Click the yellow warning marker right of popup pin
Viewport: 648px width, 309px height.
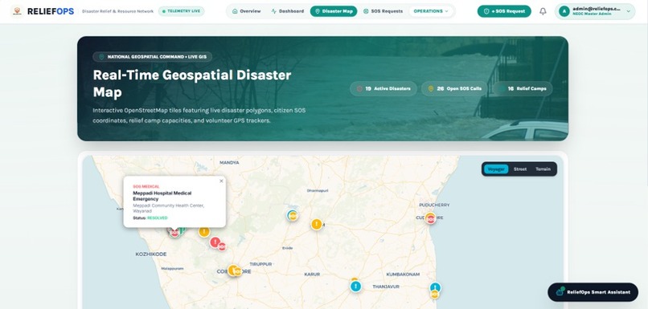click(x=204, y=232)
